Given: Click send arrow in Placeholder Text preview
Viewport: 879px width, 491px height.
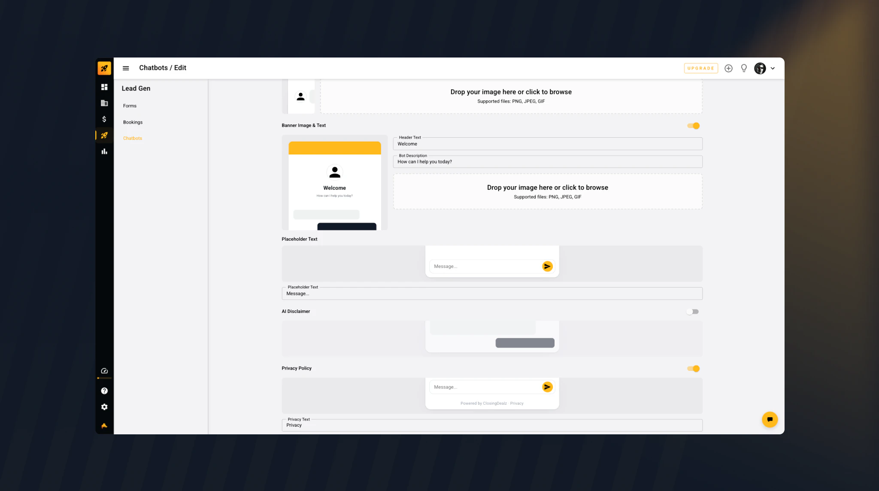Looking at the screenshot, I should coord(547,267).
